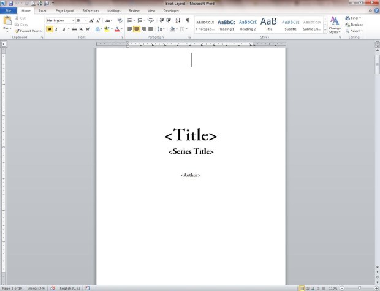Expand the Styles gallery More arrow

(325, 31)
